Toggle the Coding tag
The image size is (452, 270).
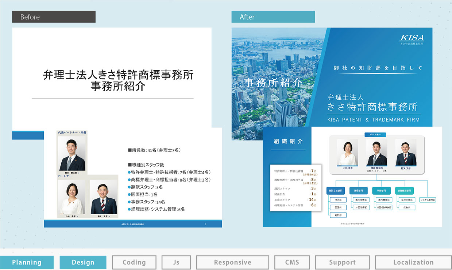tap(134, 262)
